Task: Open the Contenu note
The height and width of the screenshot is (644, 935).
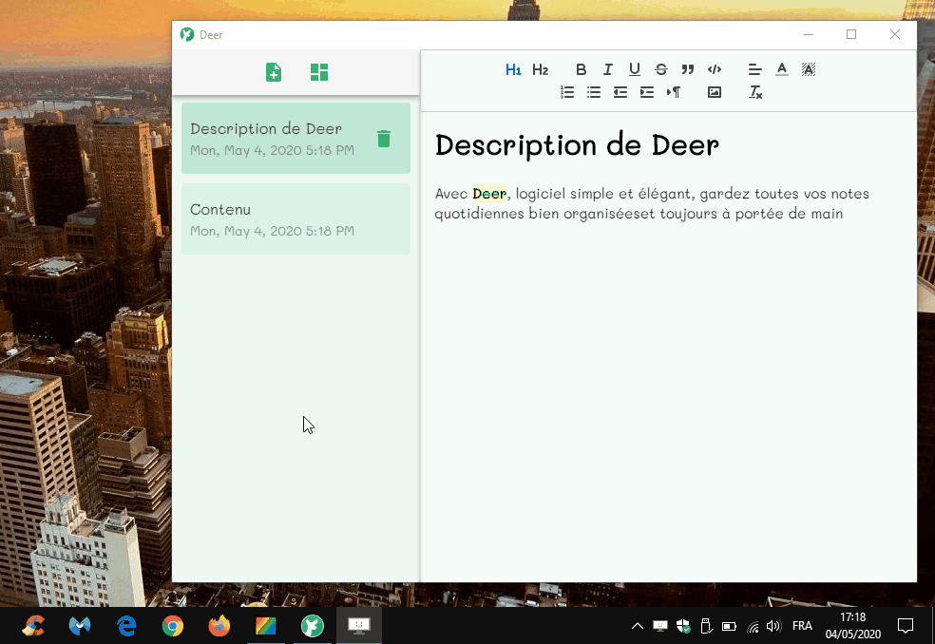Action: 296,218
